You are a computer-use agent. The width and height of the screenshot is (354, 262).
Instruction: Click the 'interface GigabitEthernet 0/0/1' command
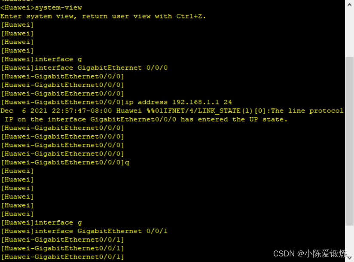[x=101, y=231]
